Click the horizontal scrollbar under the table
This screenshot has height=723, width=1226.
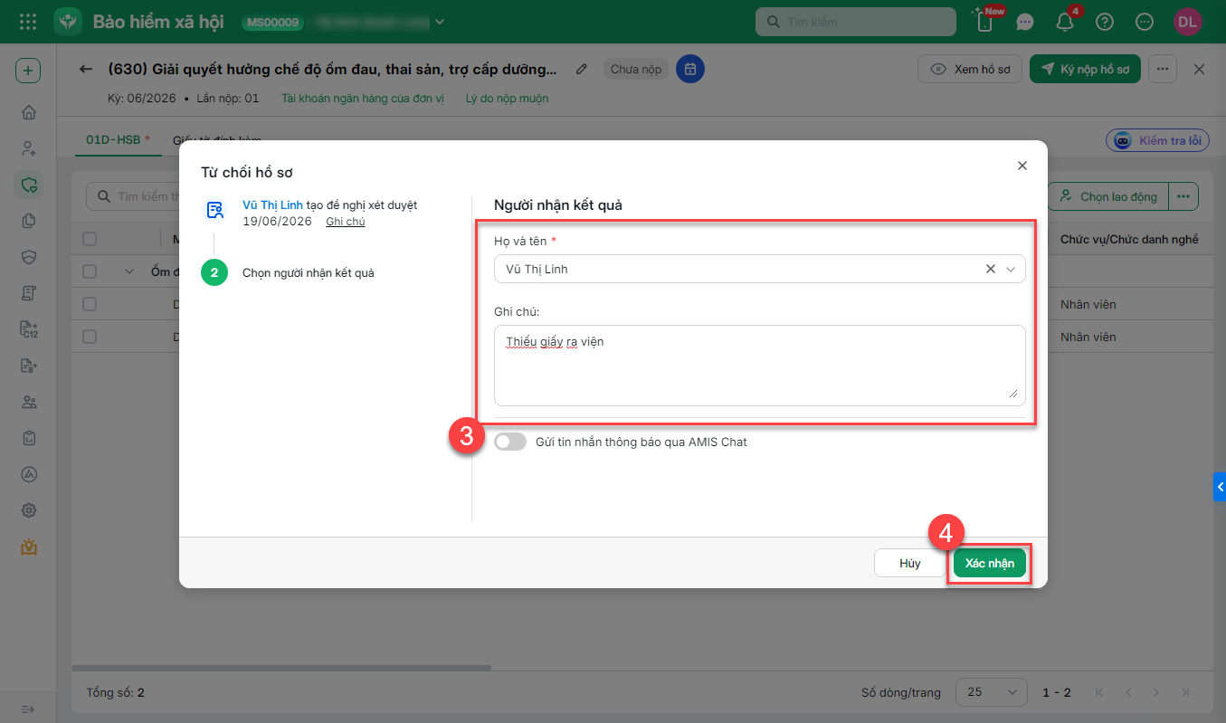pos(281,668)
